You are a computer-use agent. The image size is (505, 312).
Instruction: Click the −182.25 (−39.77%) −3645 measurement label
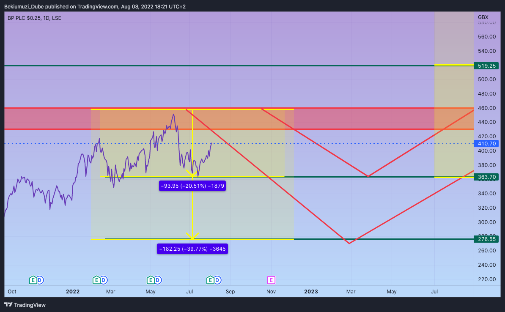pyautogui.click(x=192, y=249)
